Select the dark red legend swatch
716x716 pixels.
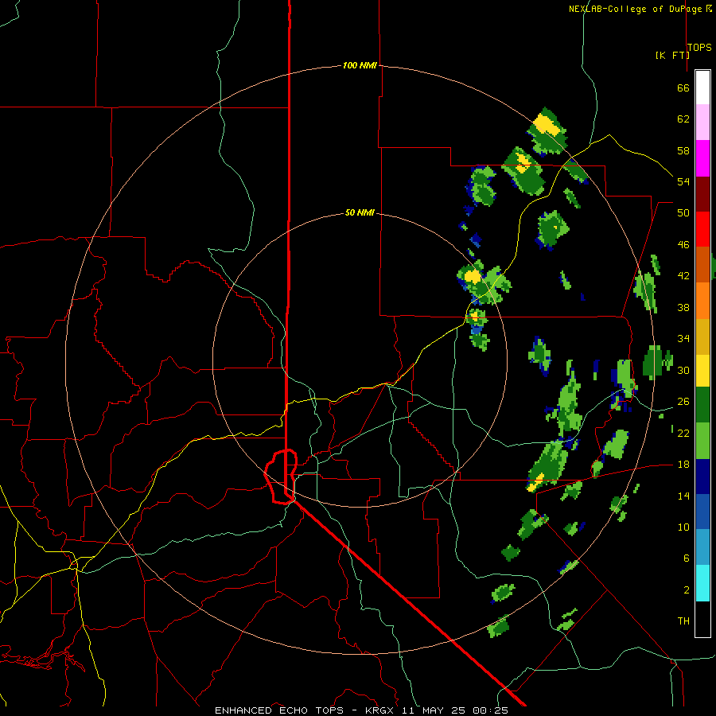[702, 194]
